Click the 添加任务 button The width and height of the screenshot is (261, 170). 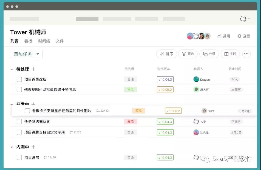(22, 54)
